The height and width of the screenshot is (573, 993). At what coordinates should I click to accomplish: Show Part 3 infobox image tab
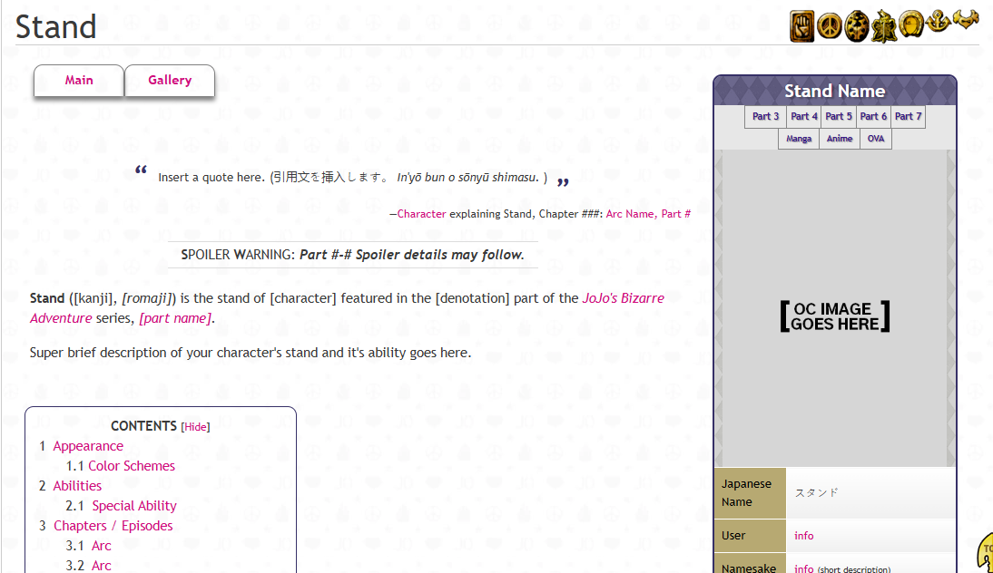766,116
